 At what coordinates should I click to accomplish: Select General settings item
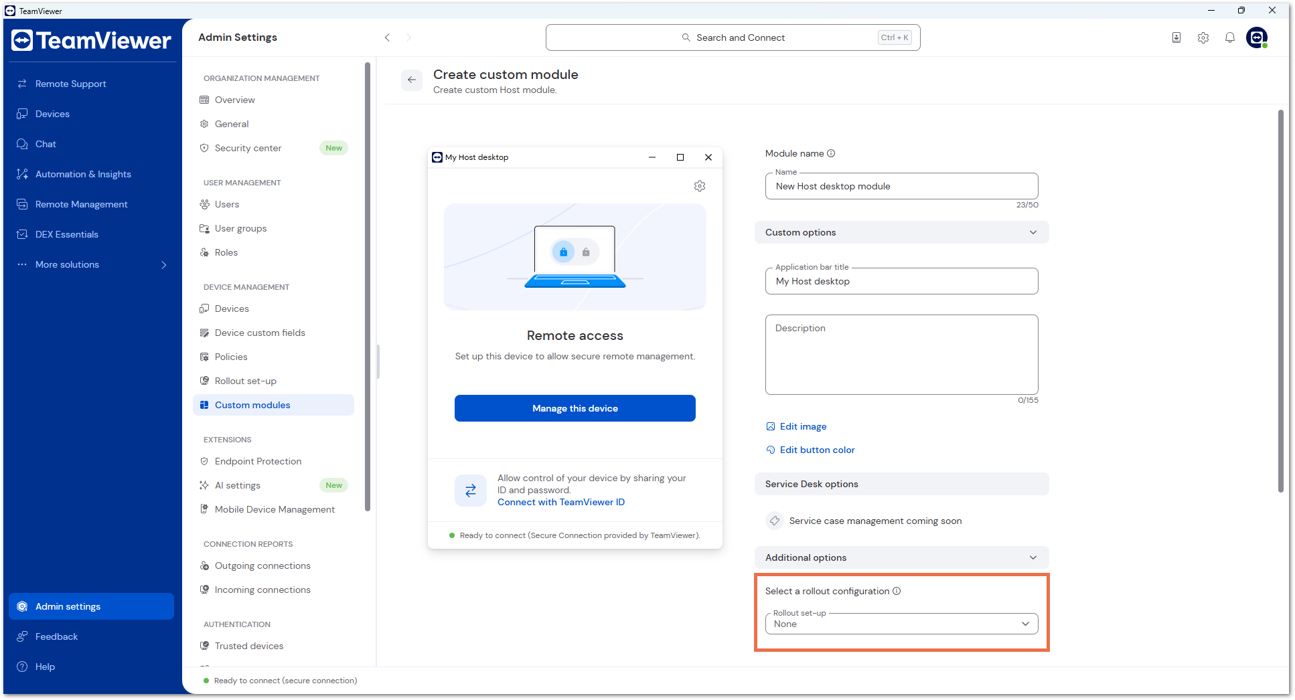point(273,124)
